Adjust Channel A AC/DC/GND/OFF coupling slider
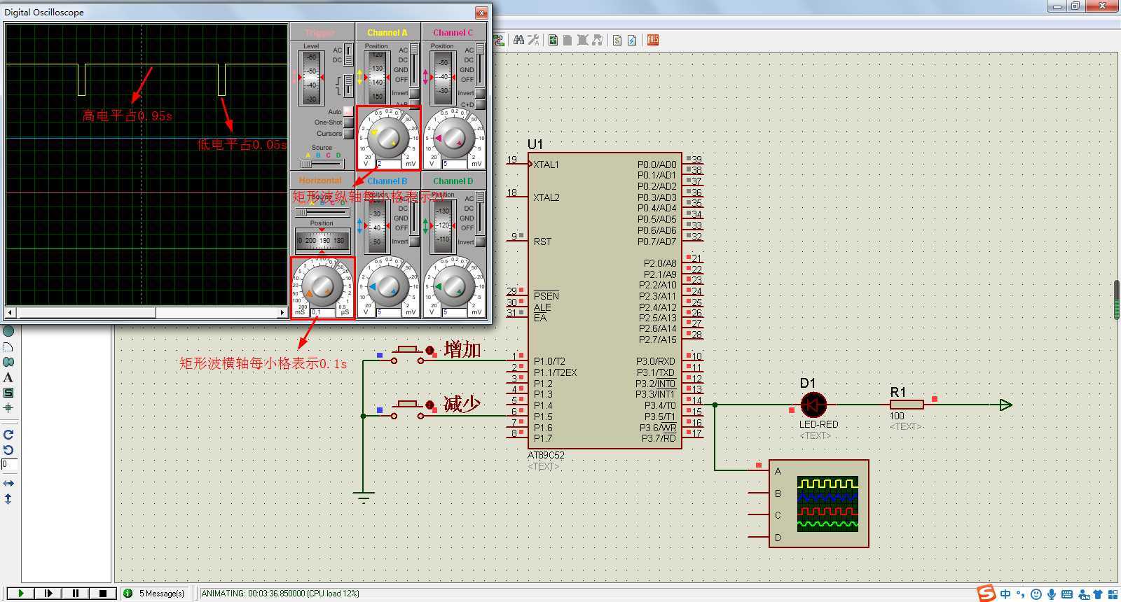 [x=414, y=64]
